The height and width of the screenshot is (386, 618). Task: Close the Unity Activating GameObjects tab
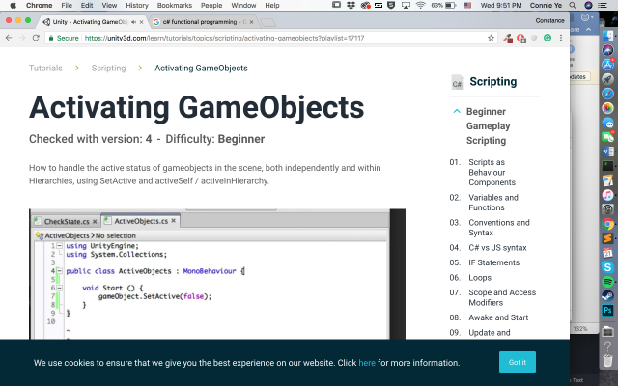pos(142,22)
